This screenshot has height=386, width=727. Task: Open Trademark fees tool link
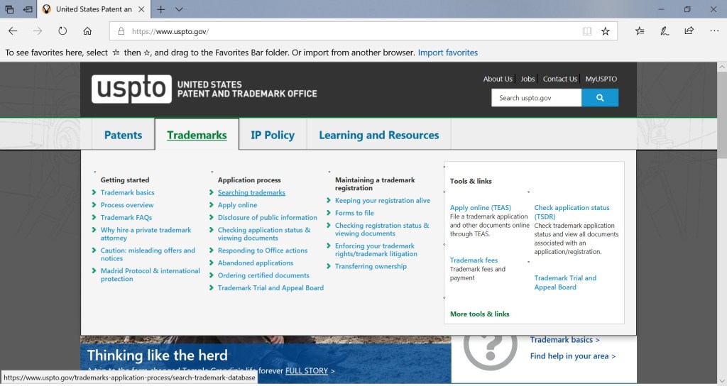474,260
